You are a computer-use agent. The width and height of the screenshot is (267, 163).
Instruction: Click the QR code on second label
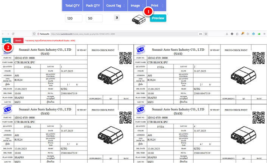pyautogui.click(x=258, y=58)
